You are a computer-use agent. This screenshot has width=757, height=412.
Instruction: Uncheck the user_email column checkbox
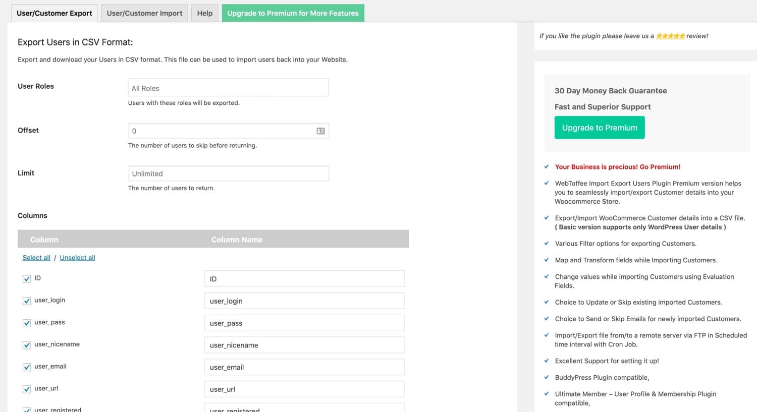coord(26,367)
